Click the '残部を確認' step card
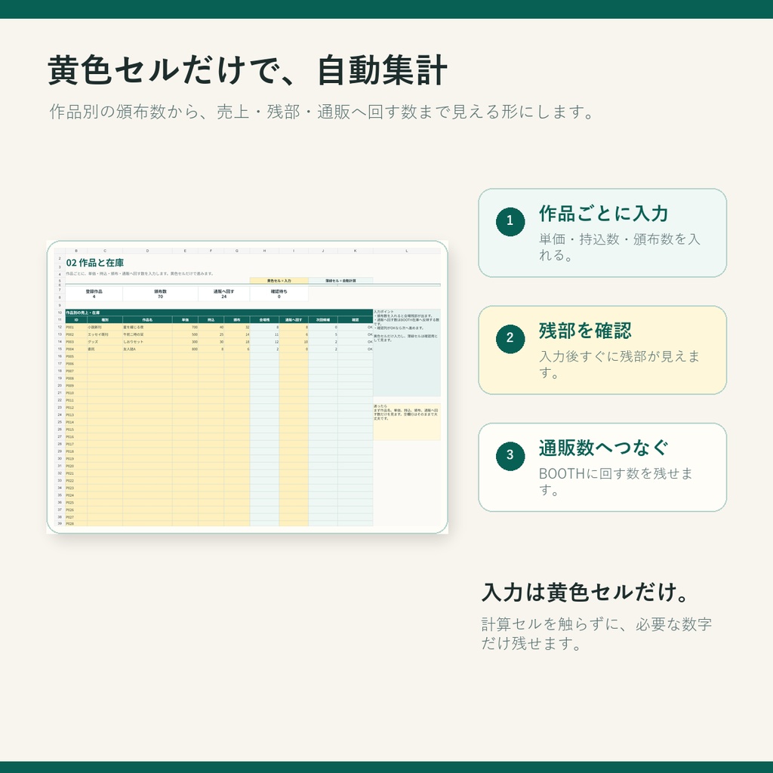 coord(602,350)
